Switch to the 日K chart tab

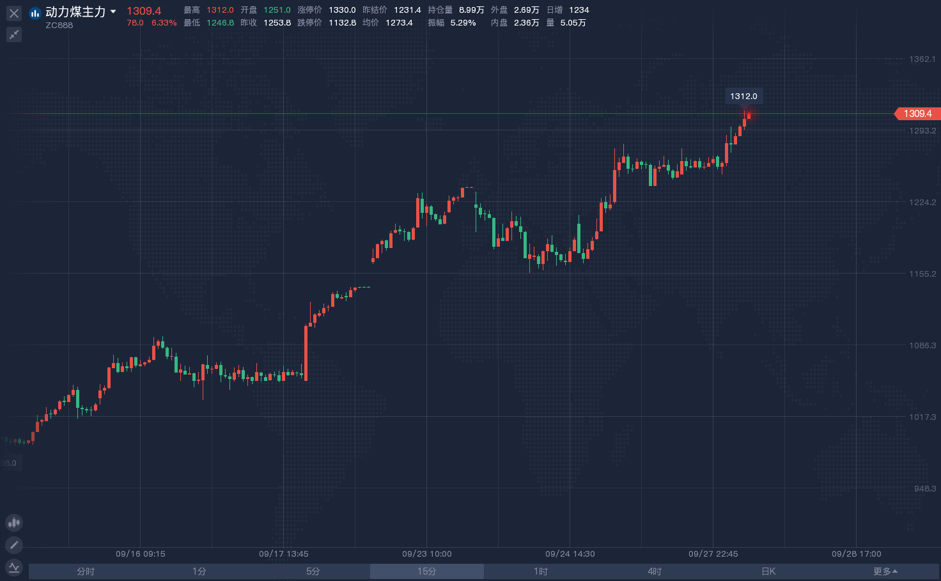coord(768,571)
